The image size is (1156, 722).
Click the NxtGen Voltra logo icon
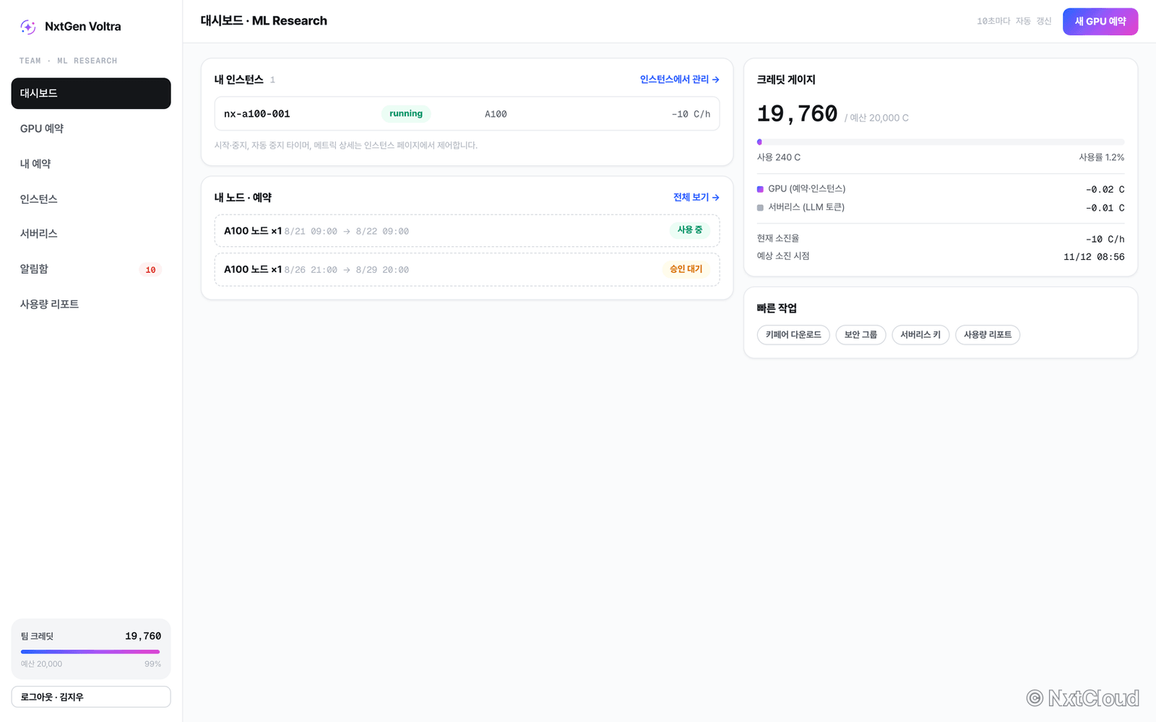(28, 27)
